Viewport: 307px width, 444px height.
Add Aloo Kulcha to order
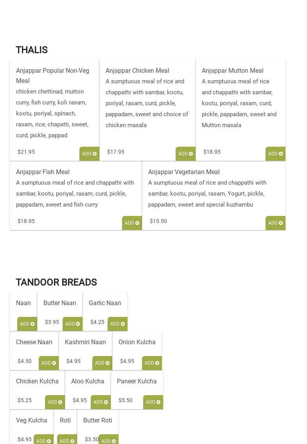(x=101, y=402)
